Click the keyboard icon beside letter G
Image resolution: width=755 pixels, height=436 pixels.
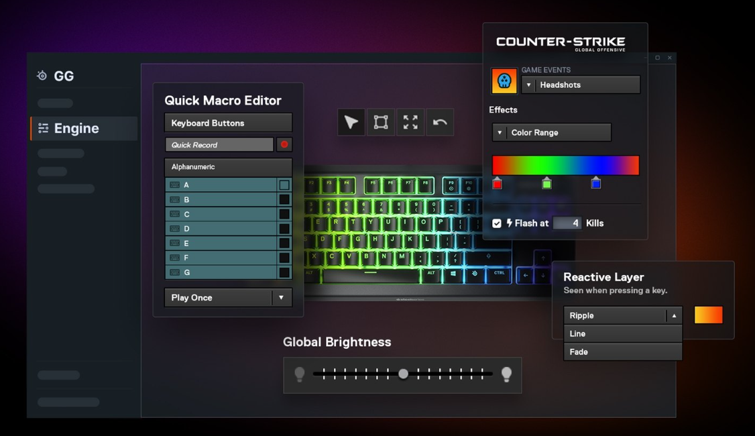pos(175,272)
